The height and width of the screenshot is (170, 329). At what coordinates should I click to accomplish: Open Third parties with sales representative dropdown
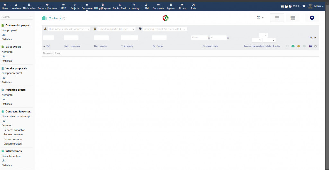(69, 29)
